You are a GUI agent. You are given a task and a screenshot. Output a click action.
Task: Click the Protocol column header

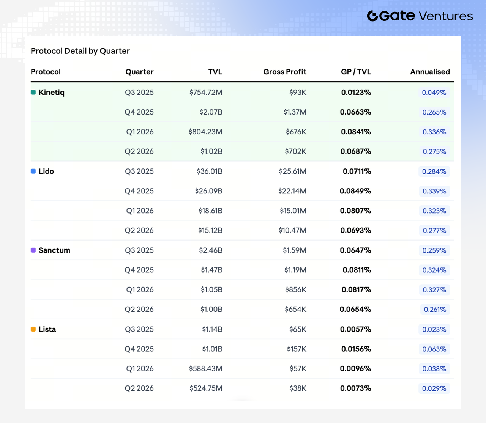[x=46, y=72]
